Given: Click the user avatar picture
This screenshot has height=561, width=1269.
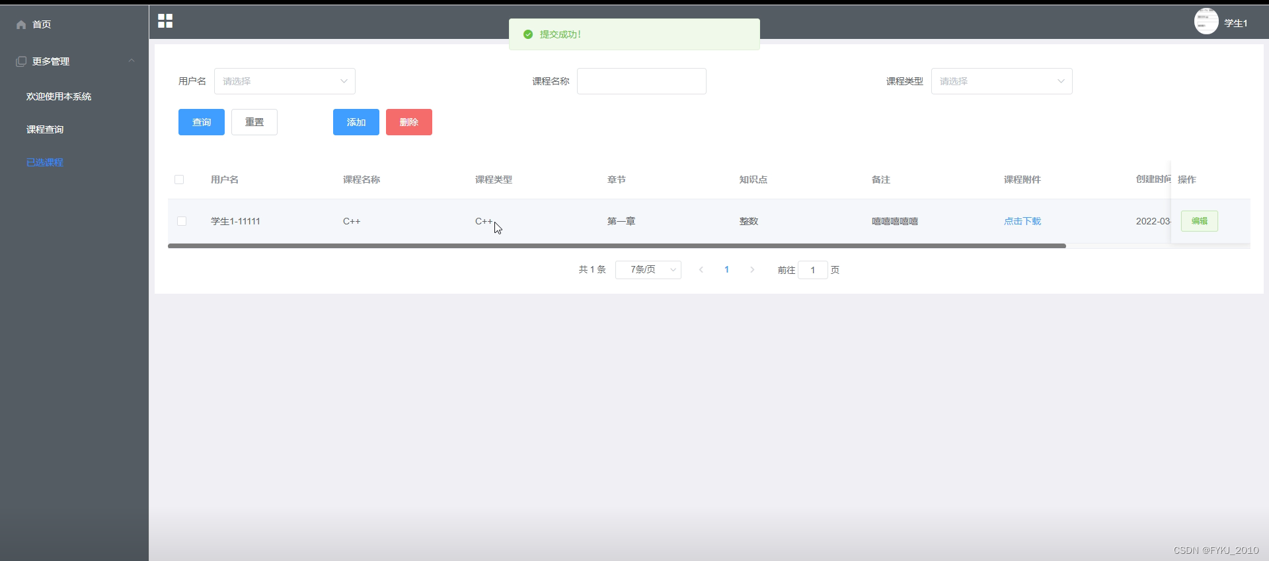Looking at the screenshot, I should [x=1206, y=21].
